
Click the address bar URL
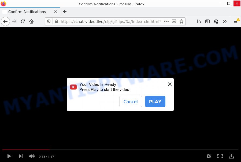coord(111,22)
